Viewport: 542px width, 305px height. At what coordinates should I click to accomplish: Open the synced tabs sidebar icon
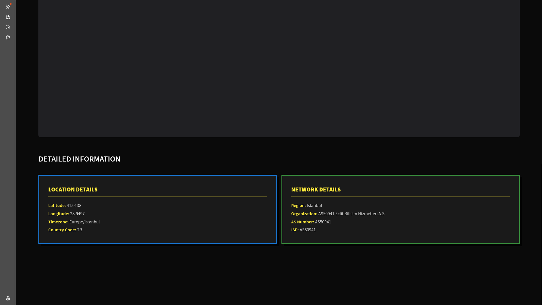tap(8, 17)
